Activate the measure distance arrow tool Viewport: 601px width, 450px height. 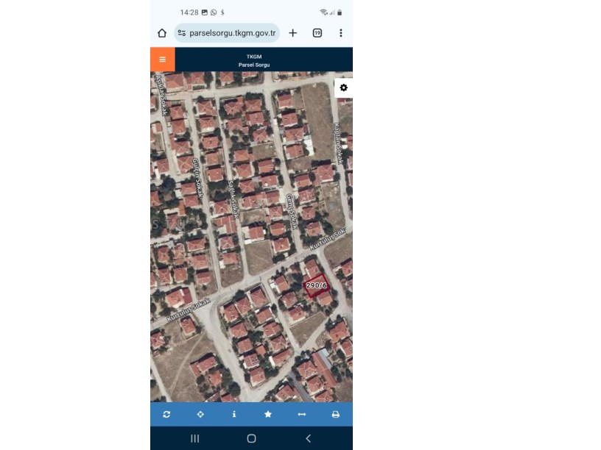point(302,414)
